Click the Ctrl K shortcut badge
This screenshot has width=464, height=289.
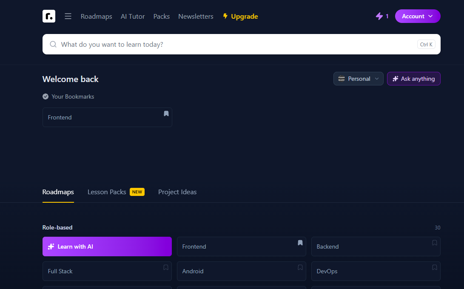tap(426, 44)
